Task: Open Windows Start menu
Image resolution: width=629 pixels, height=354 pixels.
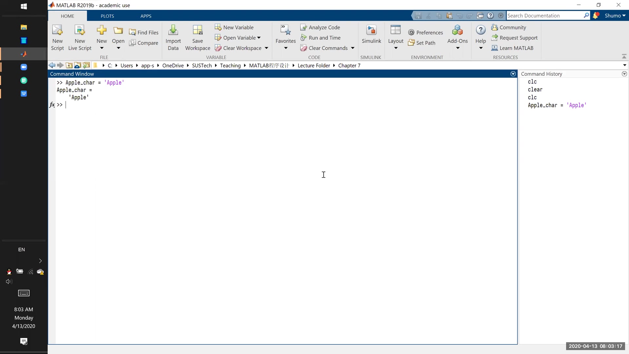Action: pyautogui.click(x=24, y=6)
